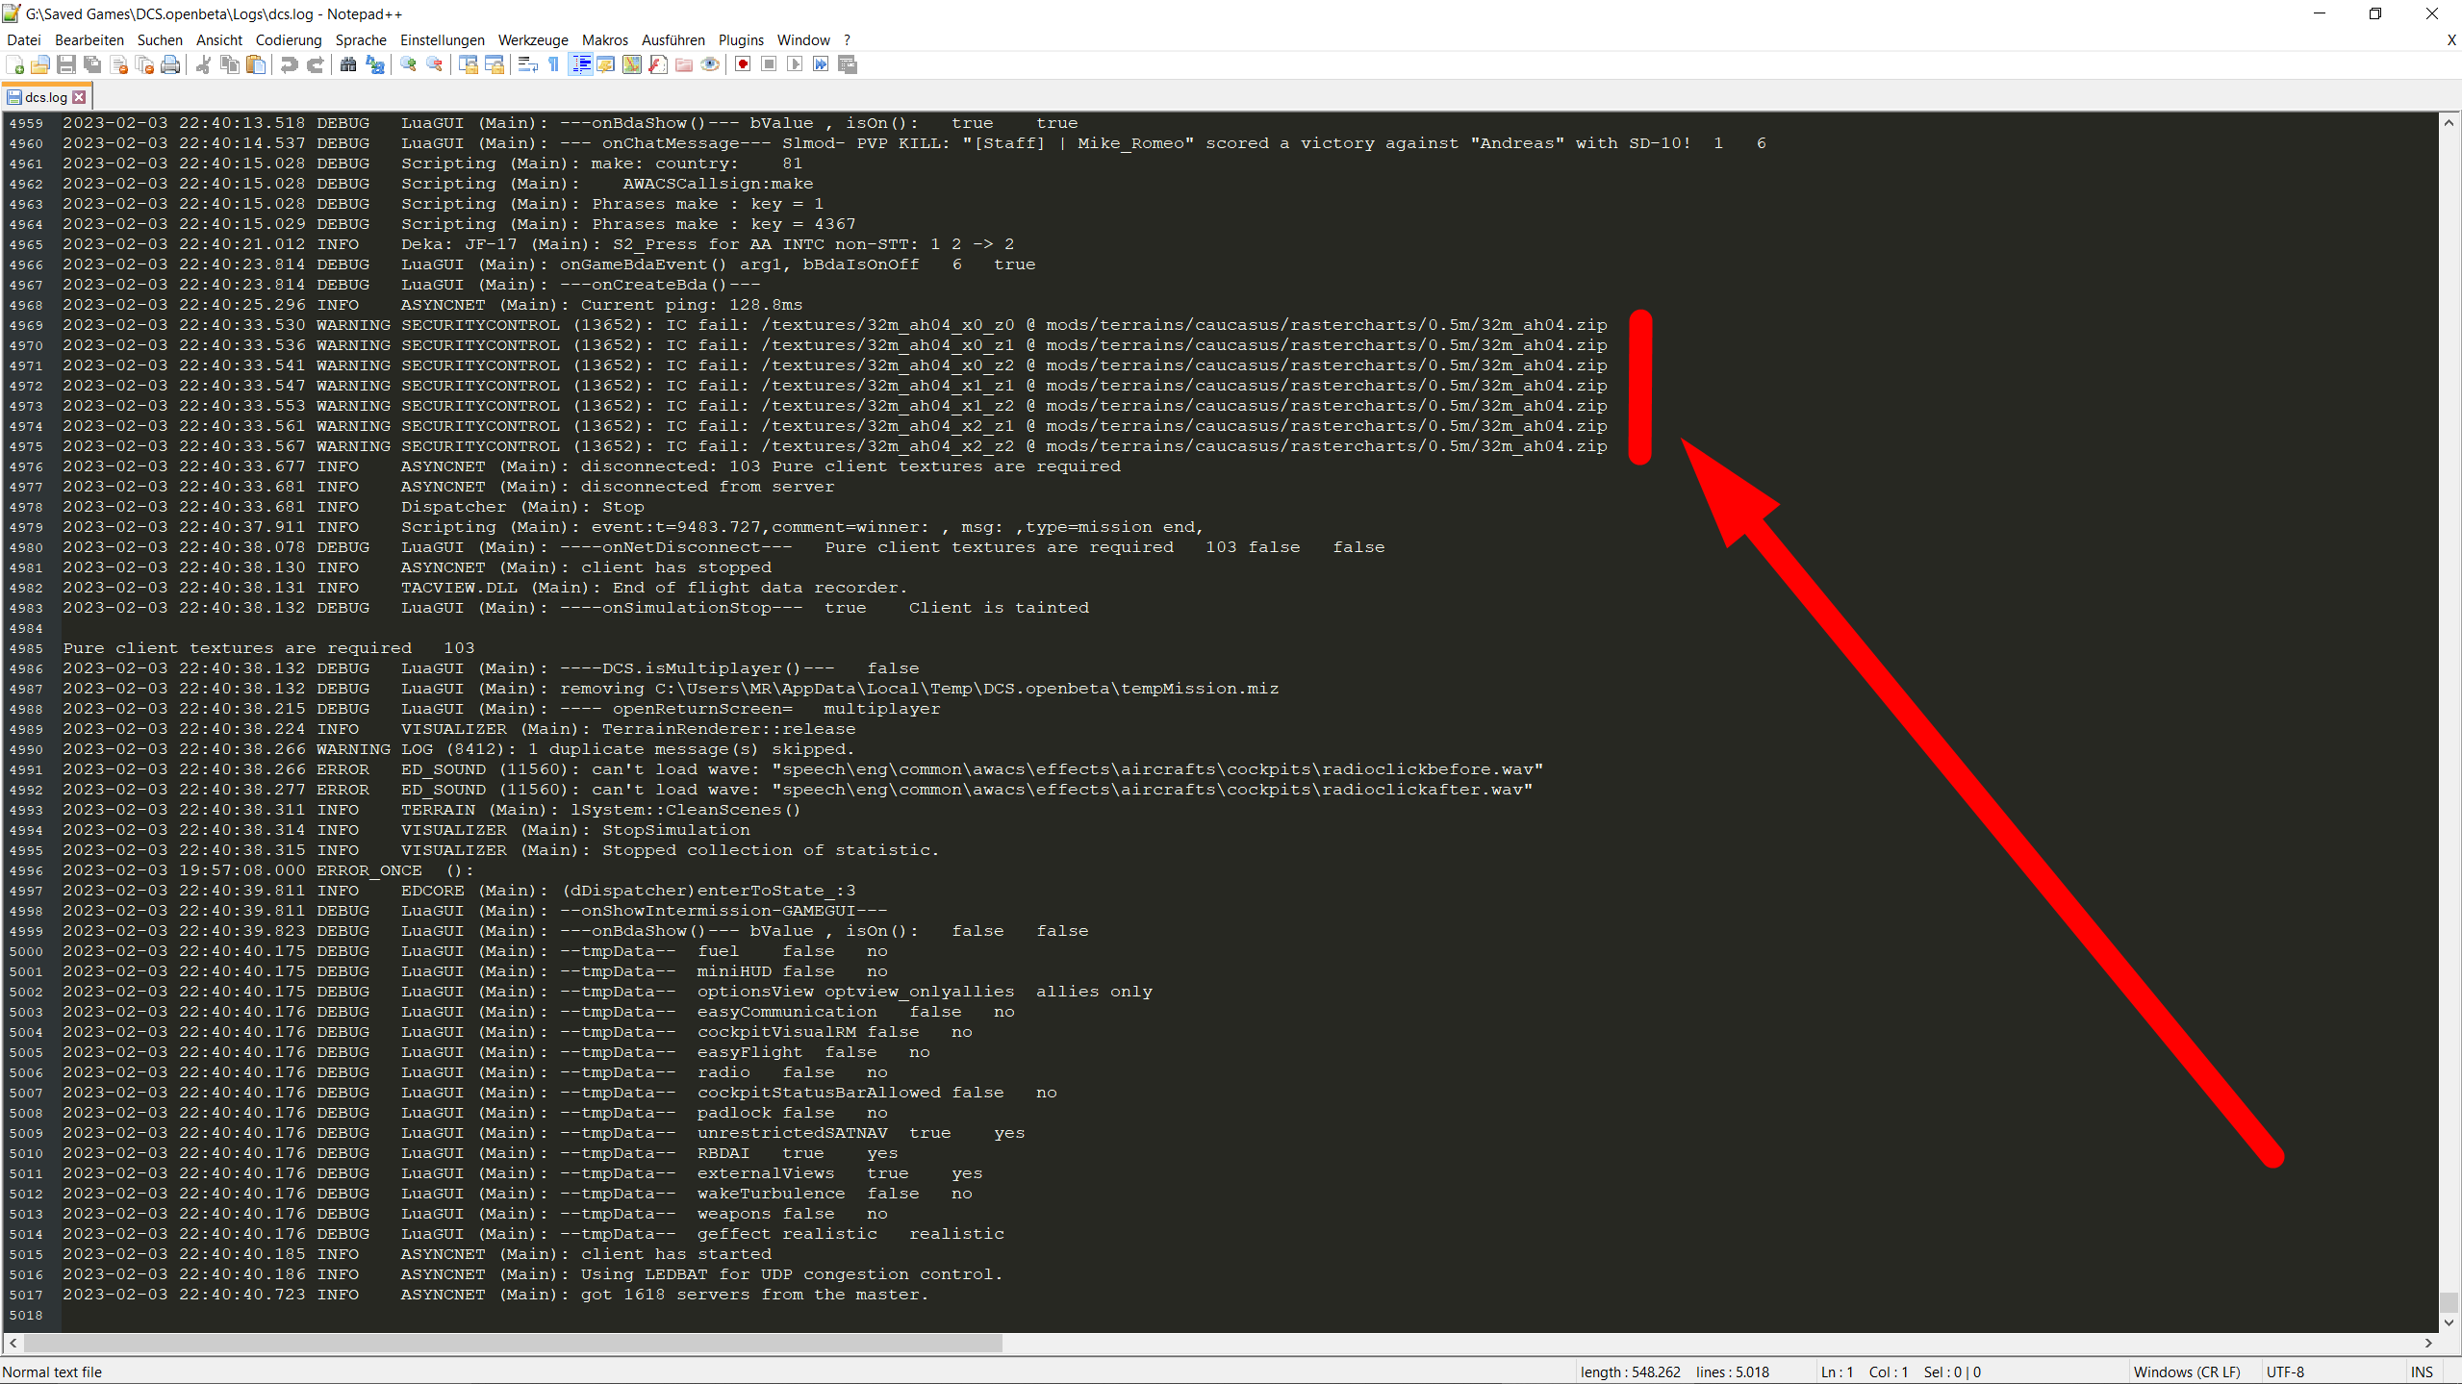
Task: Toggle the indent guide toolbar button
Action: (x=581, y=64)
